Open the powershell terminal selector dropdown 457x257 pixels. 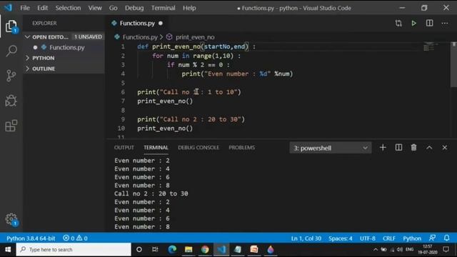tap(331, 148)
